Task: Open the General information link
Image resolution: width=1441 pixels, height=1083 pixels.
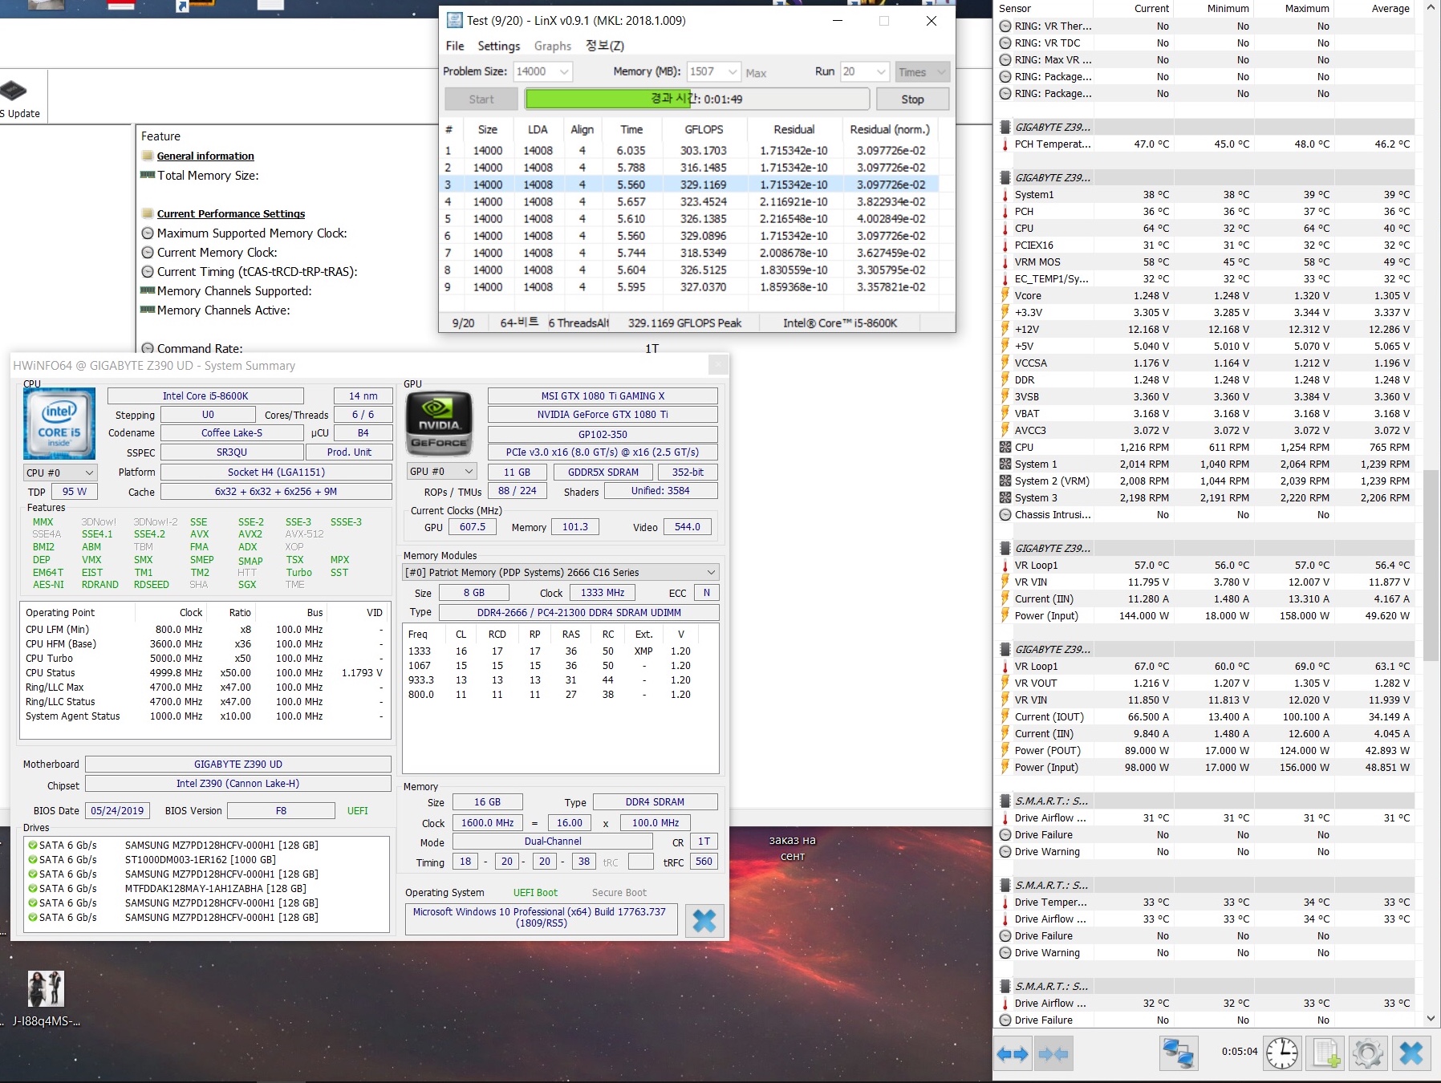Action: point(205,156)
